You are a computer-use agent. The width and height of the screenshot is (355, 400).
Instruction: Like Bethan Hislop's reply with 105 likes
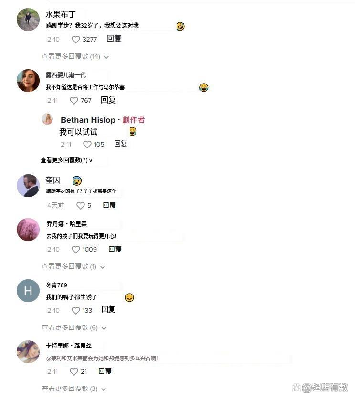[x=87, y=145]
